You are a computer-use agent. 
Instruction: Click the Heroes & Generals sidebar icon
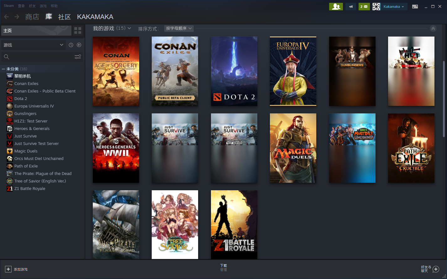click(x=10, y=128)
